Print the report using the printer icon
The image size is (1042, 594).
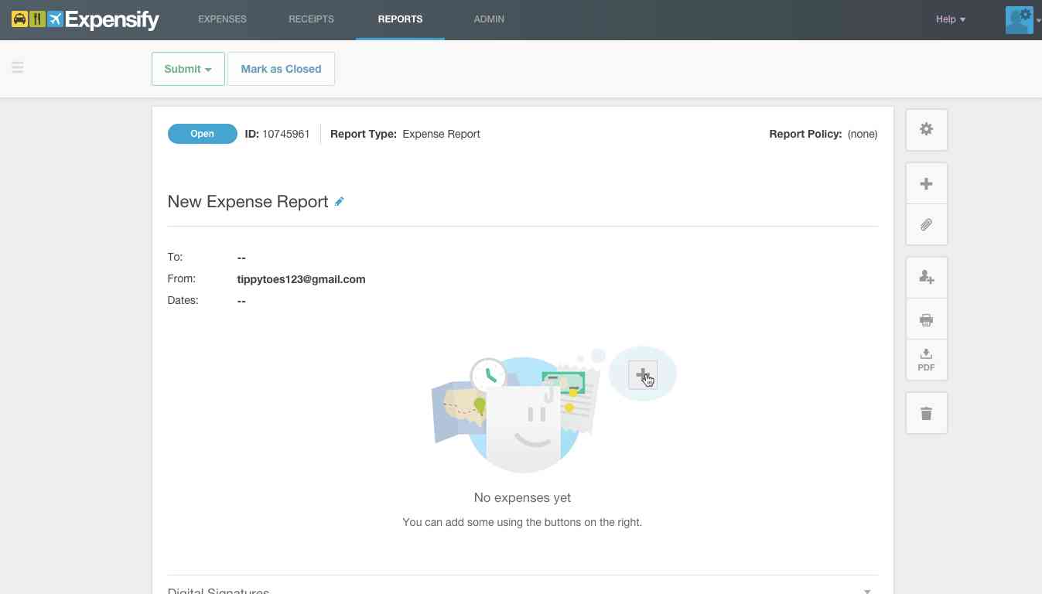(926, 319)
